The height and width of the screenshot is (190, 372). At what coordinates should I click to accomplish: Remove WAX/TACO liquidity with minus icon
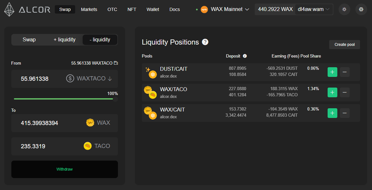point(345,92)
